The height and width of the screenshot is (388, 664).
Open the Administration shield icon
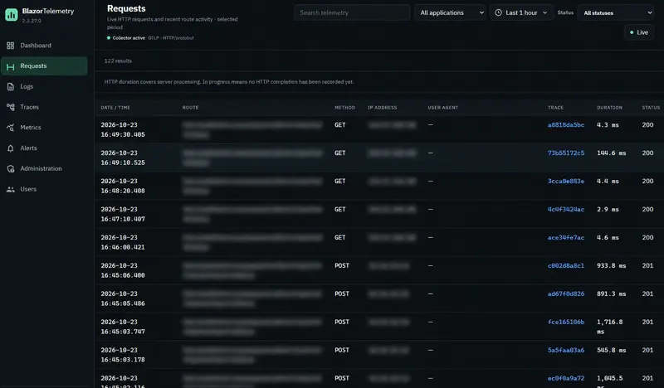(x=11, y=169)
